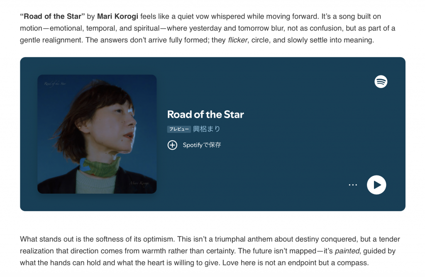
Task: Click the script title on album cover
Action: point(56,84)
